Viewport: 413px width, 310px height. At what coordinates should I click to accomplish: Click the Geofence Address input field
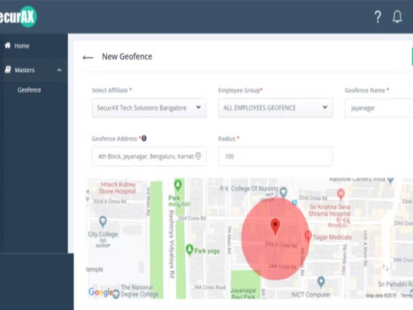(149, 157)
